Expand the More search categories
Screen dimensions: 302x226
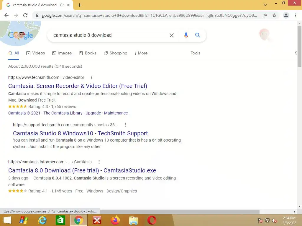[141, 53]
